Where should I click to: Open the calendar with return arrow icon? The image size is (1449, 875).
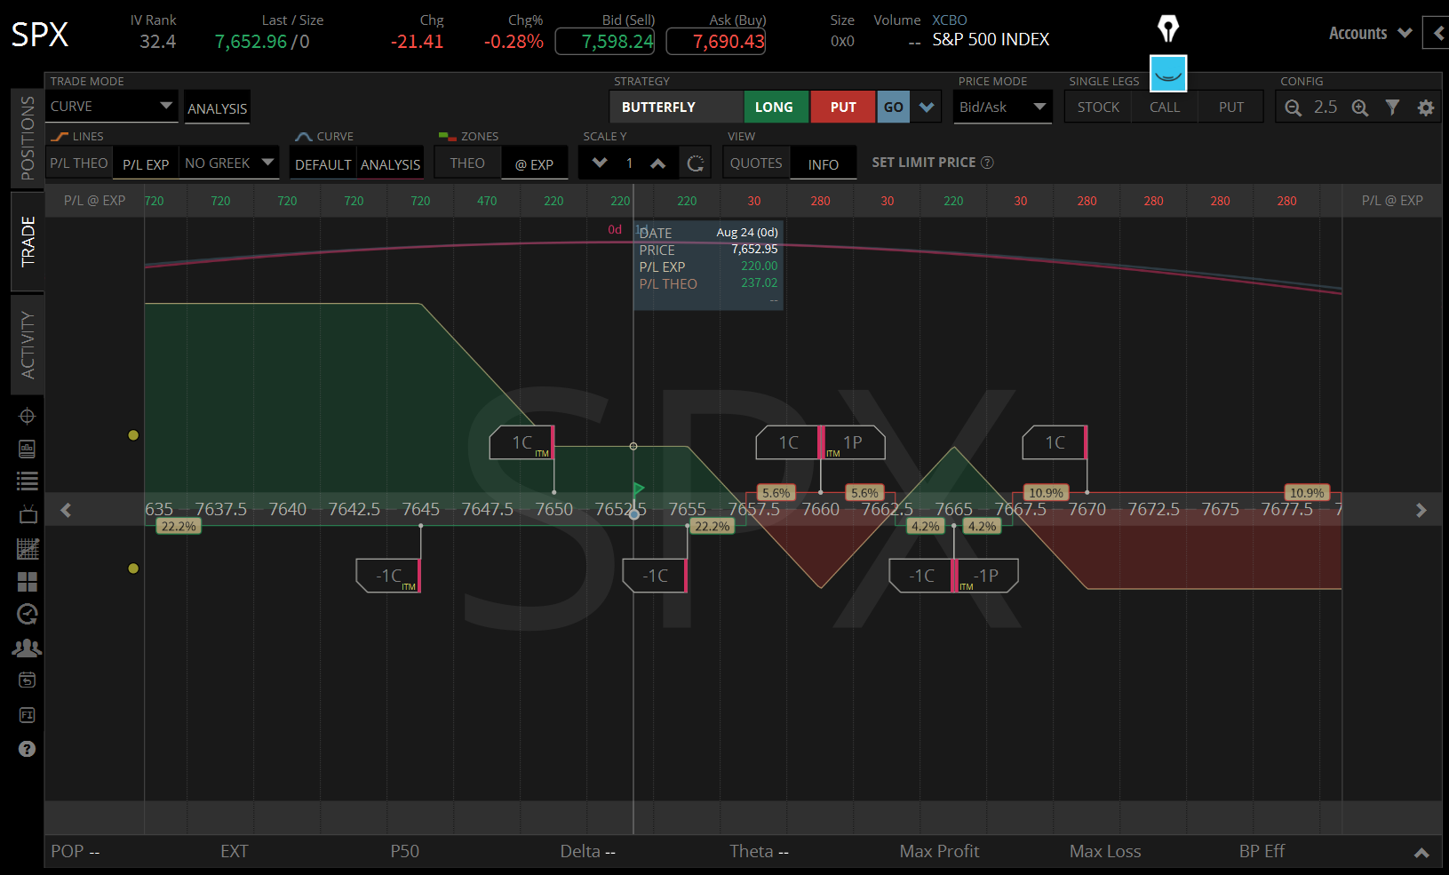[x=27, y=680]
